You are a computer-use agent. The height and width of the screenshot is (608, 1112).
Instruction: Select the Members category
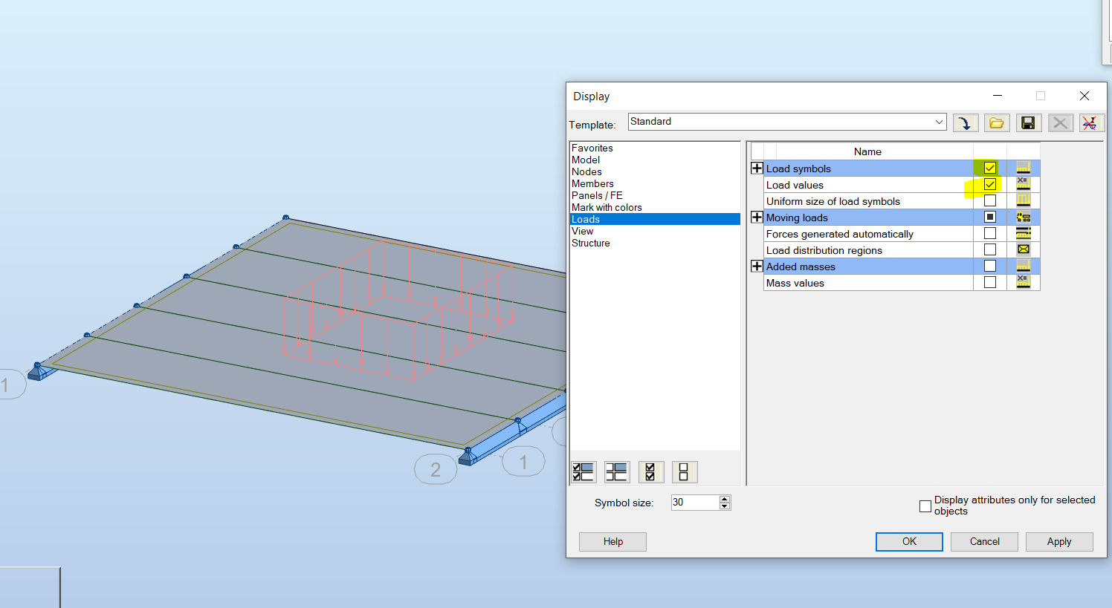click(592, 183)
